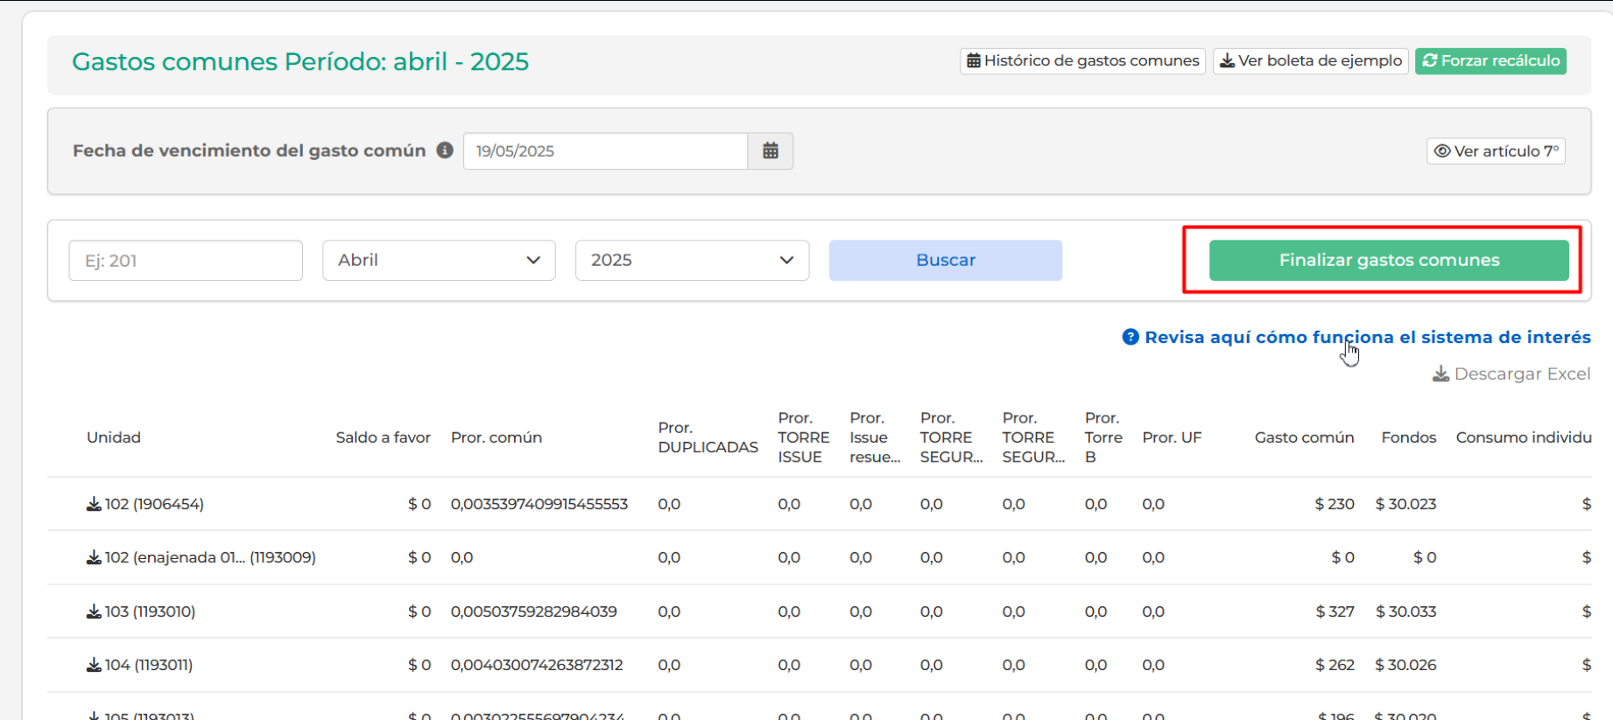Open the 2025 year dropdown

(x=692, y=261)
